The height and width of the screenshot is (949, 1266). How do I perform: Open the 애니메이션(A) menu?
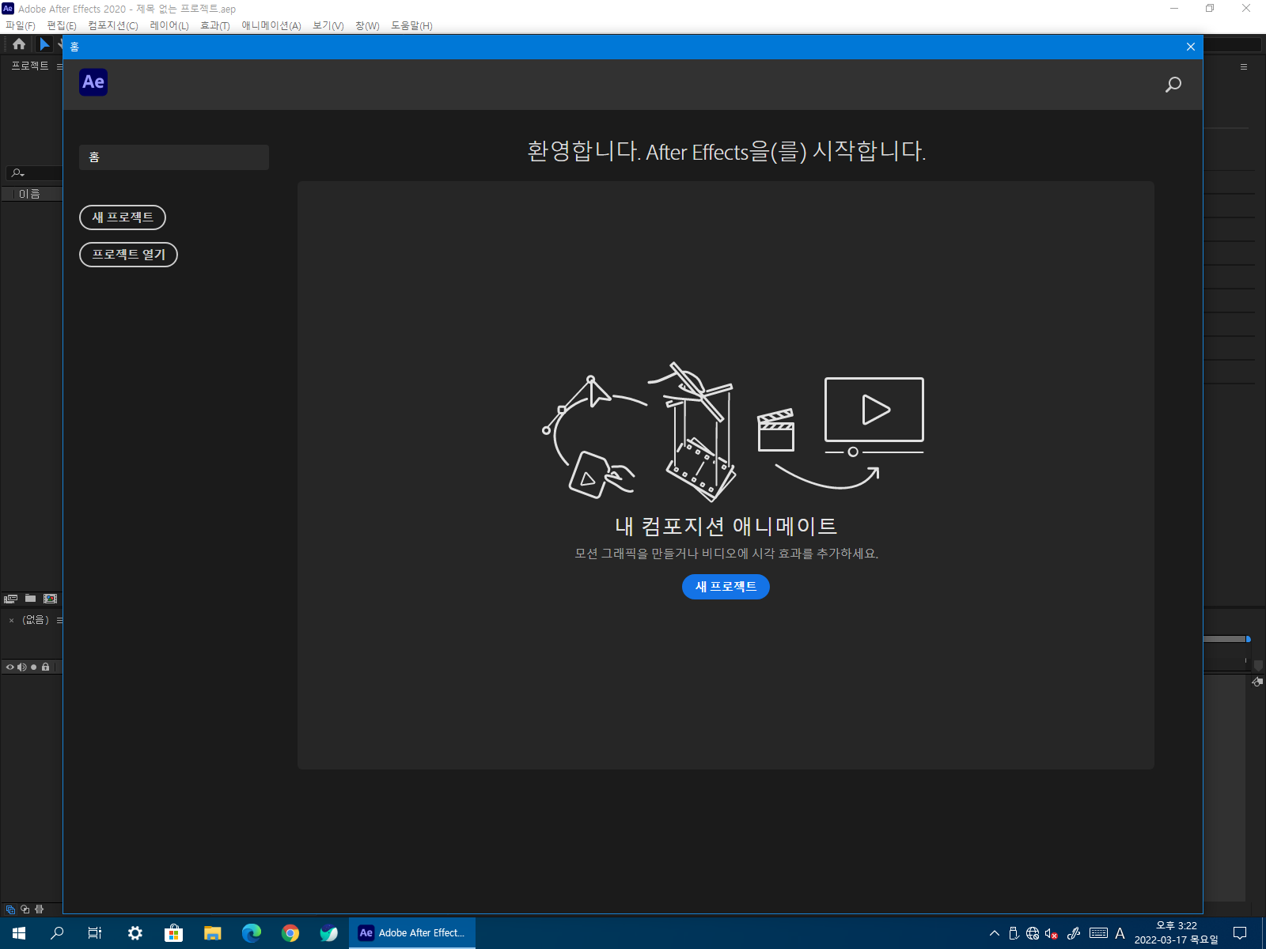point(271,26)
